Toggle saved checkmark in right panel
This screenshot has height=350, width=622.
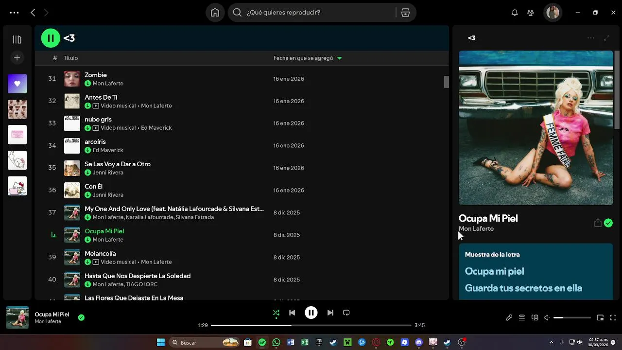click(608, 223)
